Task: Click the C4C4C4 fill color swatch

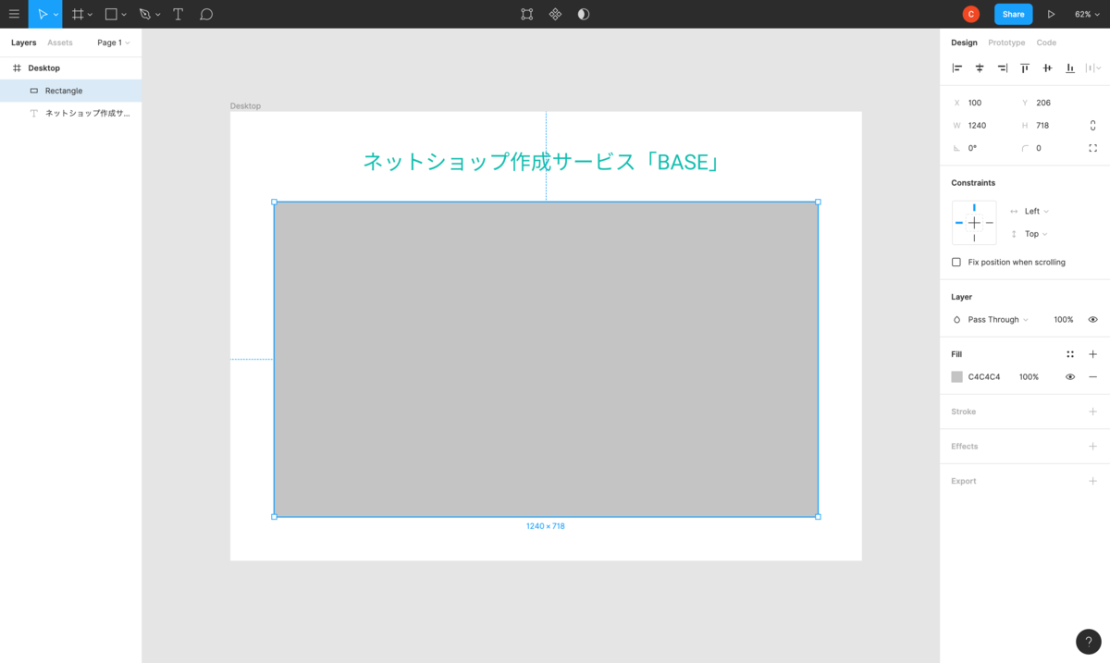Action: click(957, 377)
